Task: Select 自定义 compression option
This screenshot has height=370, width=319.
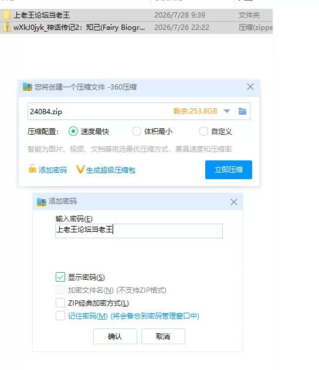Action: point(203,131)
